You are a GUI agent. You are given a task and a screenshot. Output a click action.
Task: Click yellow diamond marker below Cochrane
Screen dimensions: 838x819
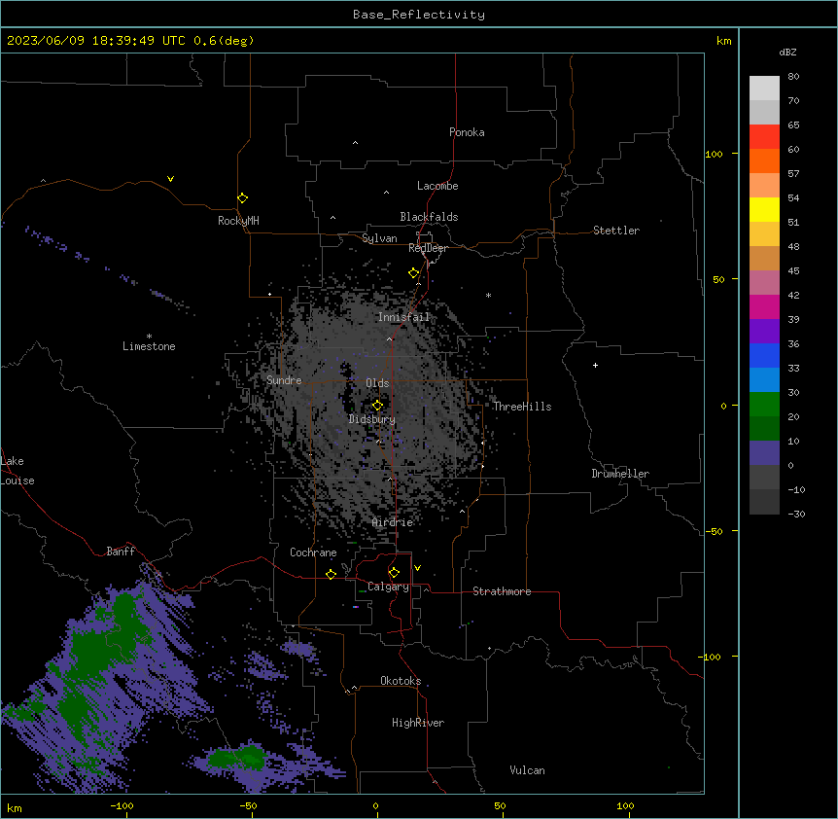[331, 575]
